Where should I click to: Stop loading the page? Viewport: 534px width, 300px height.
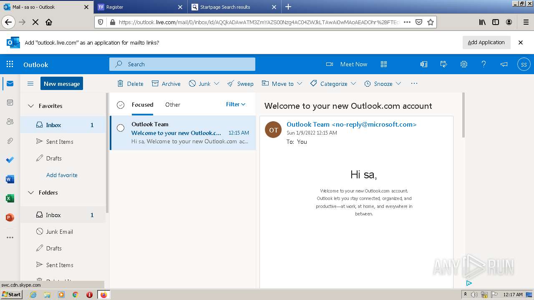pos(35,22)
